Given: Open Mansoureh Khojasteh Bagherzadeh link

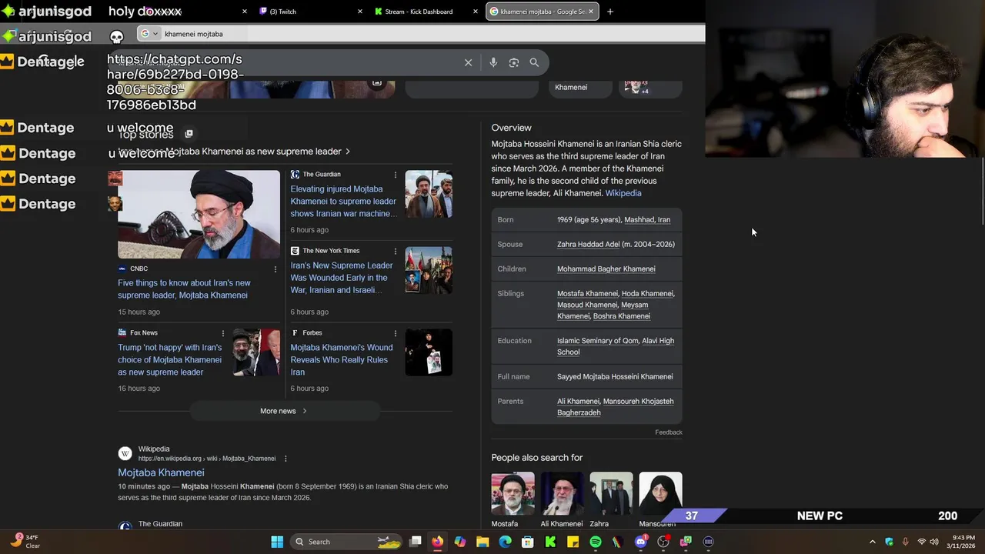Looking at the screenshot, I should click(x=616, y=407).
